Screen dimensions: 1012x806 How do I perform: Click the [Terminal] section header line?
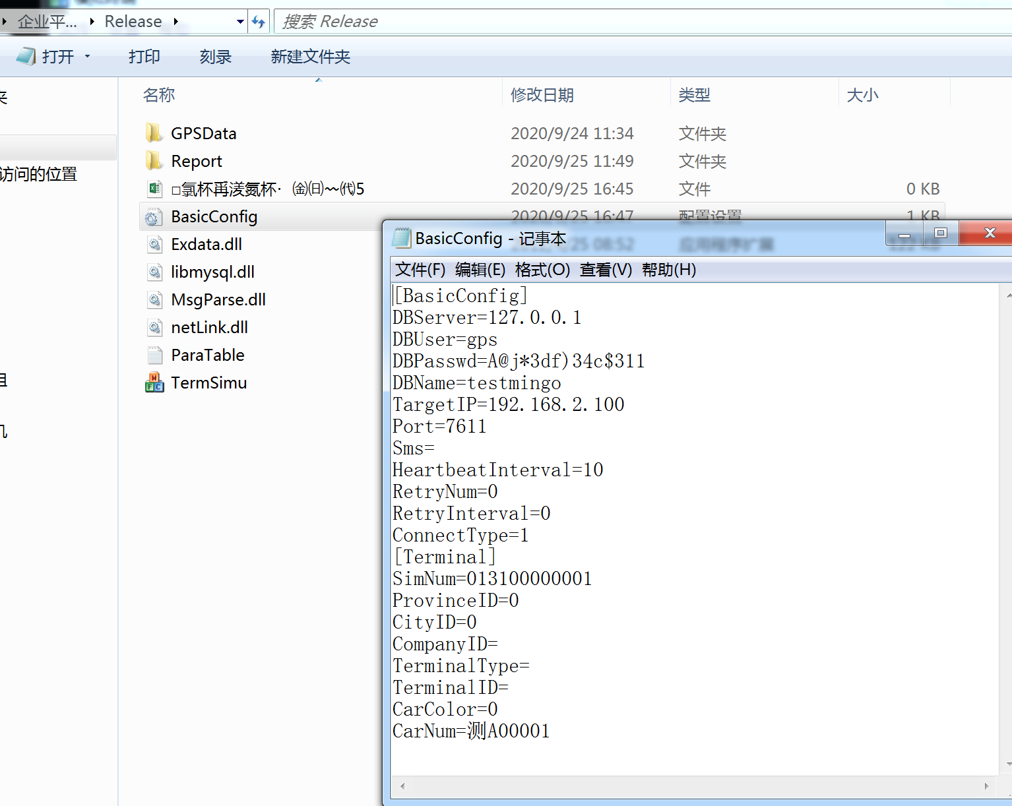(x=445, y=557)
